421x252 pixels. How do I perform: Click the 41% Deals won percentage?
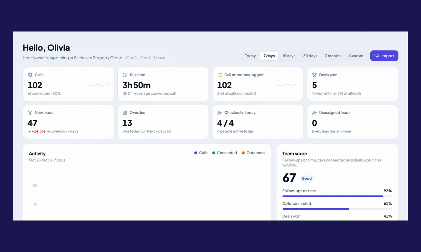(x=388, y=216)
